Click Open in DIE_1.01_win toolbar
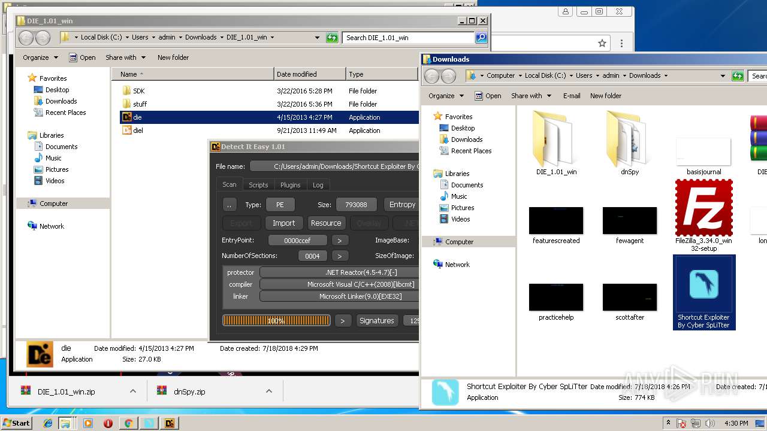Viewport: 767px width, 431px height. tap(82, 57)
